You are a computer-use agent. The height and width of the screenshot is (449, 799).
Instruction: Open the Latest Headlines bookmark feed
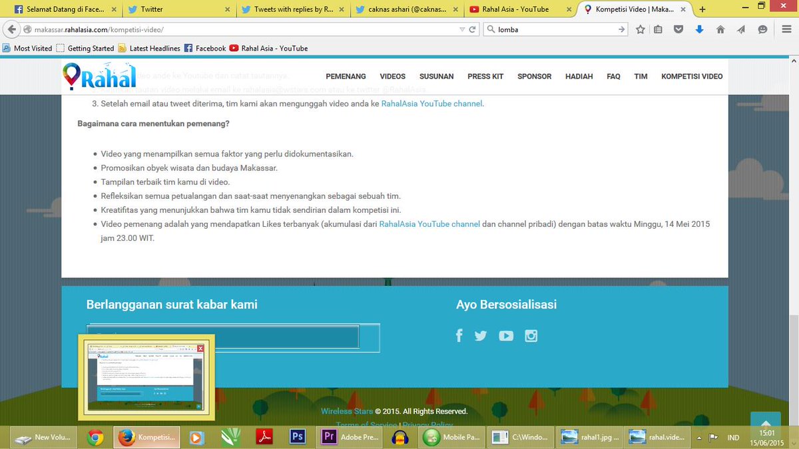coord(149,48)
